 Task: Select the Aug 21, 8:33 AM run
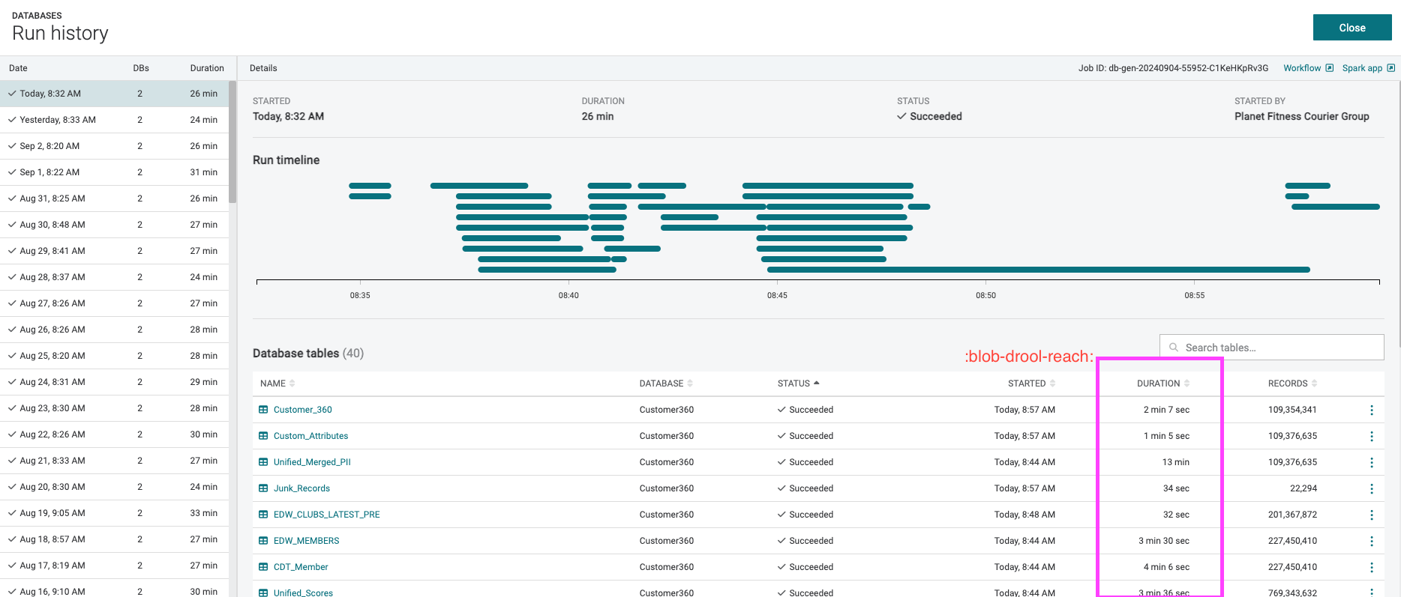pos(114,461)
